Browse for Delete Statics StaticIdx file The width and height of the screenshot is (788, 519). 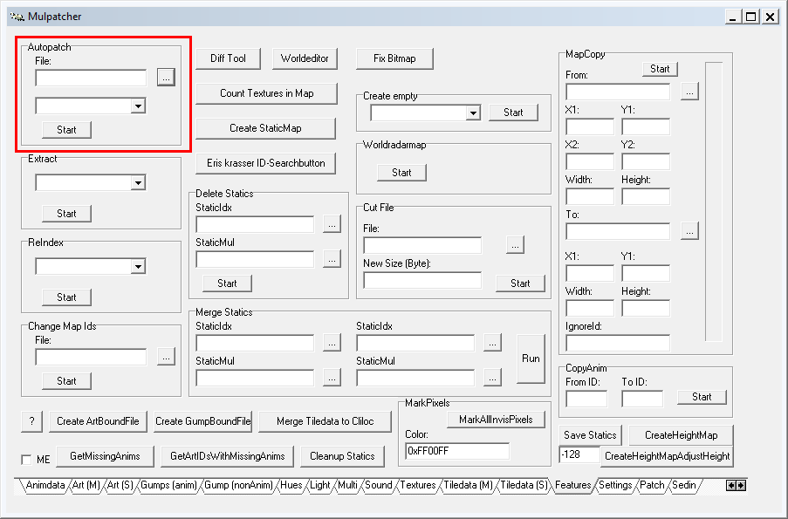pos(332,224)
